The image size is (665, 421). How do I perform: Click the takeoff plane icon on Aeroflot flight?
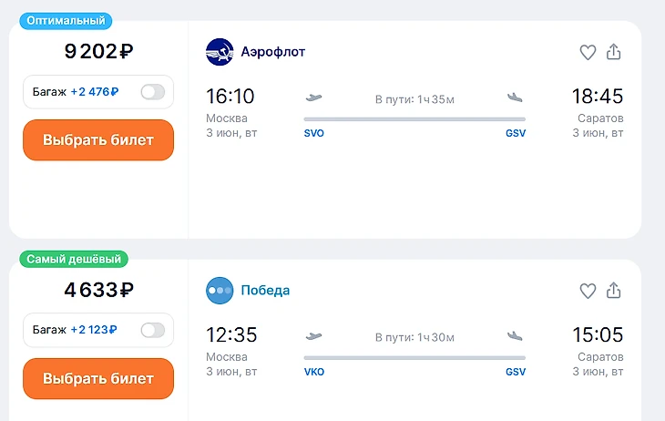tap(315, 98)
